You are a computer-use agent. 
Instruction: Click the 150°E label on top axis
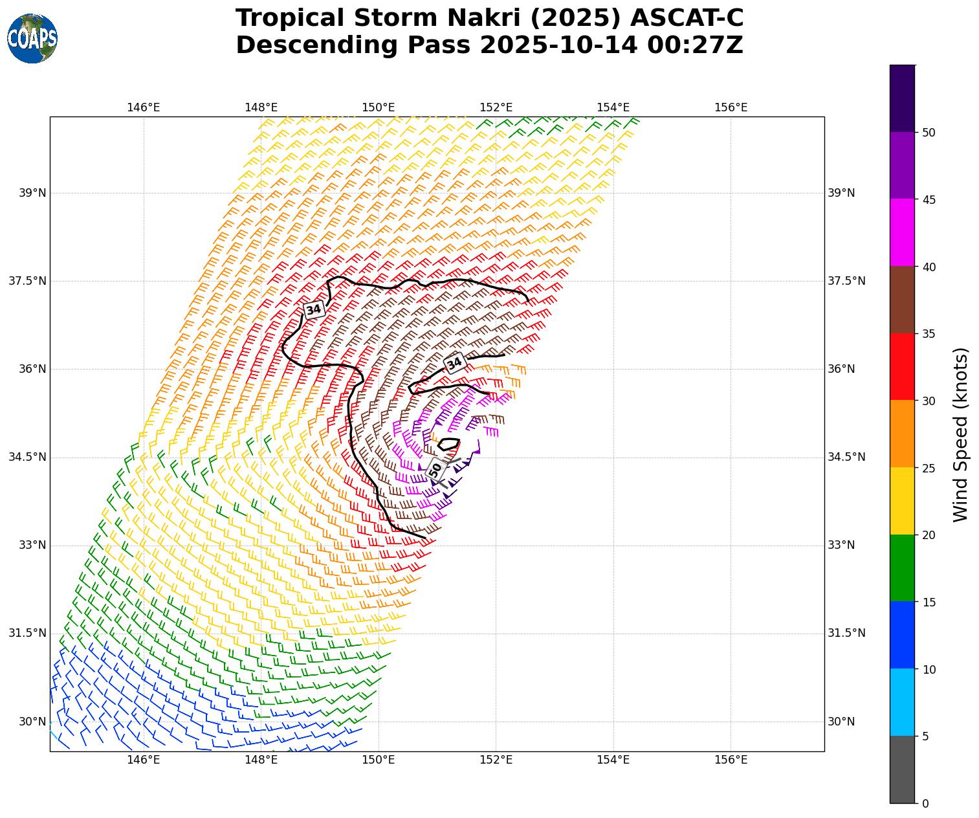click(x=378, y=107)
